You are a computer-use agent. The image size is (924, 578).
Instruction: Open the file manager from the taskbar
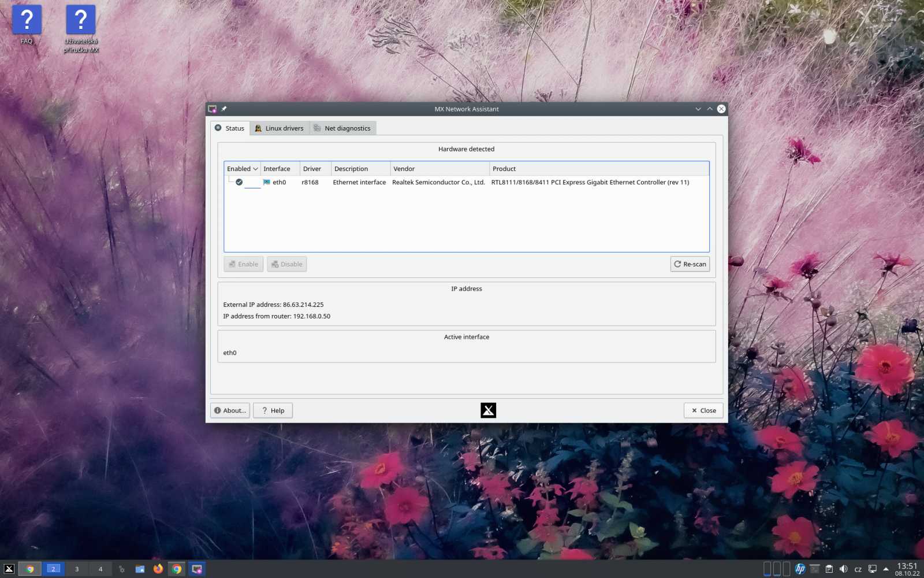click(140, 569)
